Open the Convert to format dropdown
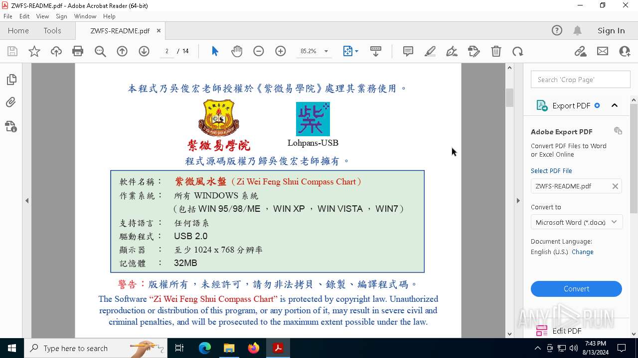This screenshot has width=638, height=358. pyautogui.click(x=576, y=222)
